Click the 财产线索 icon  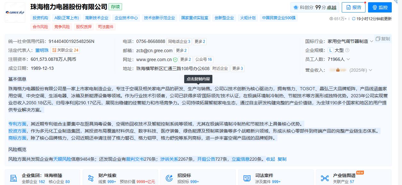[x=91, y=178]
